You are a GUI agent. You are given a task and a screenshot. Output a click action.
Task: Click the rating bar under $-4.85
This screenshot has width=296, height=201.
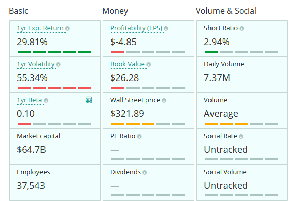coord(148,52)
